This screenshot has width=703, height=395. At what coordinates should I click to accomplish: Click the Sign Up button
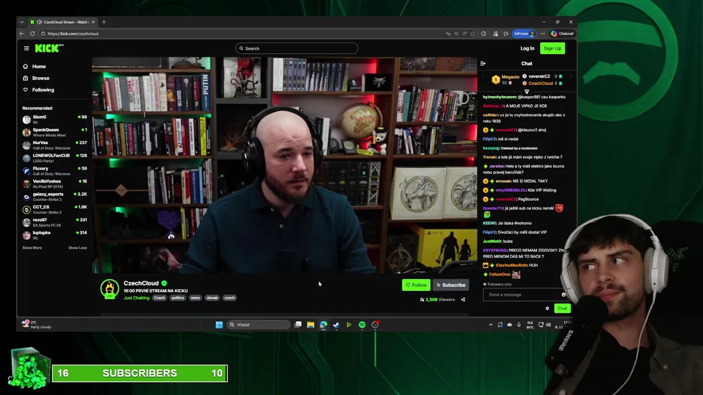pyautogui.click(x=552, y=48)
